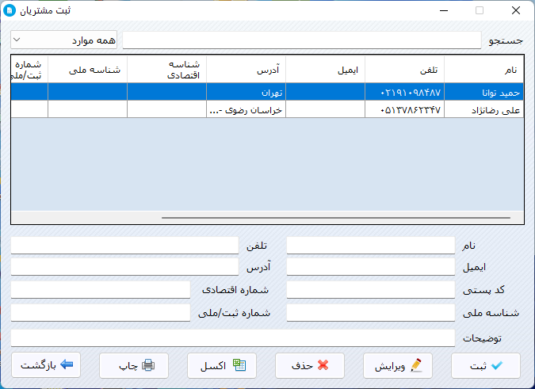Click into the شماره اقتصادی input field

(x=101, y=290)
